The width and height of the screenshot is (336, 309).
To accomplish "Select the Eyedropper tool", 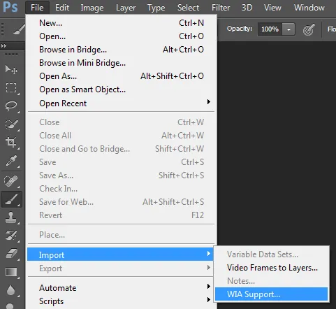I will point(11,161).
